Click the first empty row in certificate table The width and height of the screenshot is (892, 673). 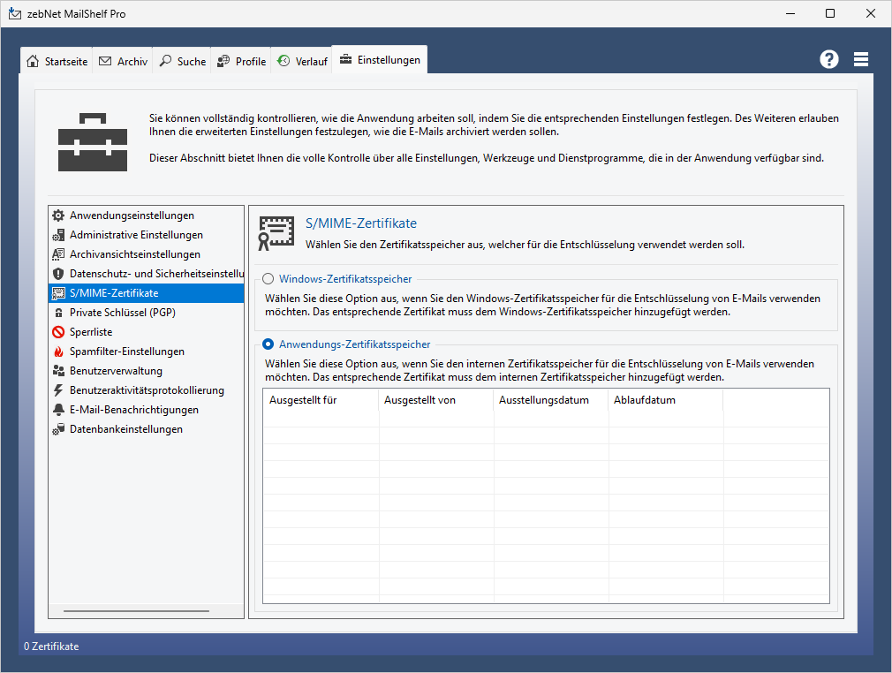(x=546, y=420)
